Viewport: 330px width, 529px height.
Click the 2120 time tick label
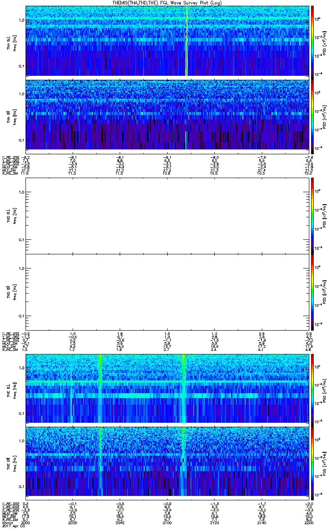coord(215,523)
